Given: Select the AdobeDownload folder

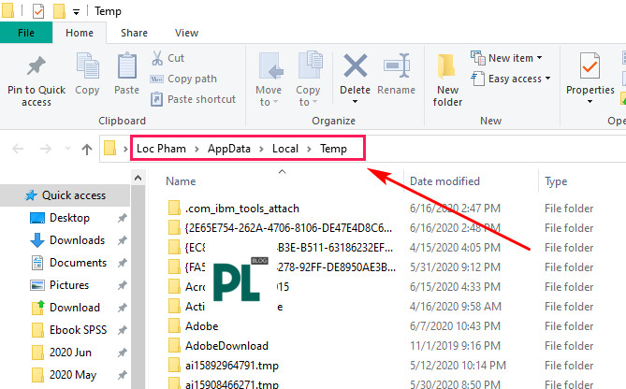Looking at the screenshot, I should click(226, 346).
